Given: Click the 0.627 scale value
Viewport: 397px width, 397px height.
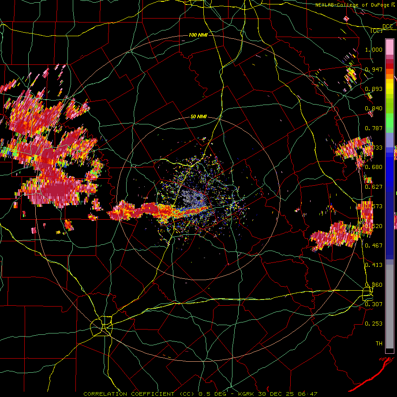Looking at the screenshot, I should pos(374,187).
